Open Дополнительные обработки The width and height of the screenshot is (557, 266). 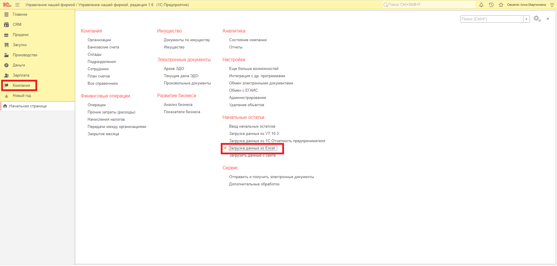pos(254,184)
